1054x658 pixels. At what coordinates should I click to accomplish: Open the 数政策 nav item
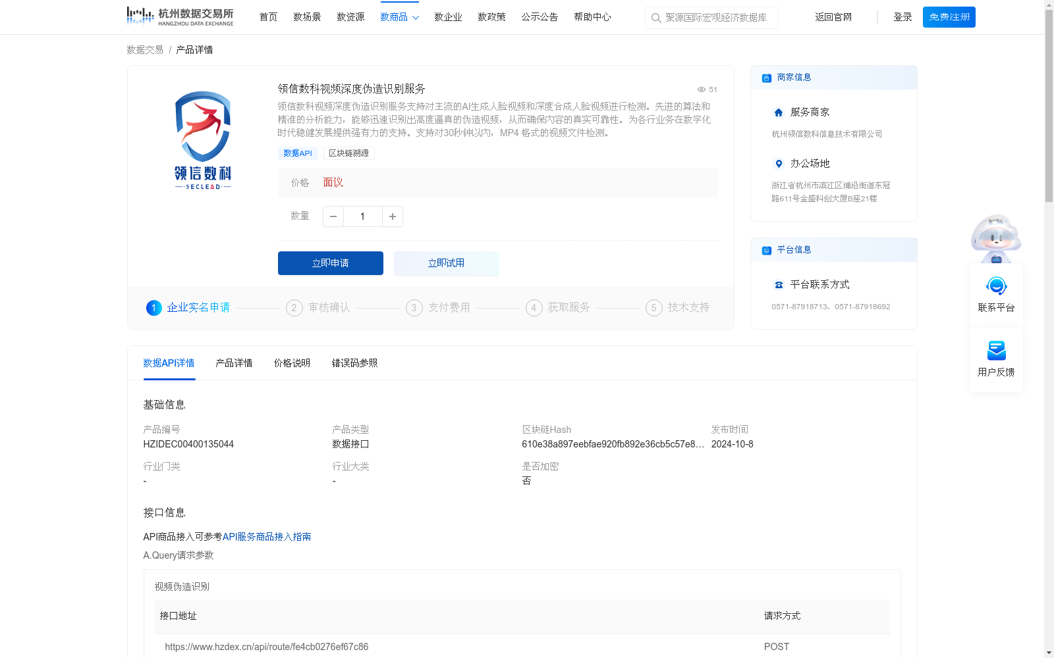tap(491, 17)
